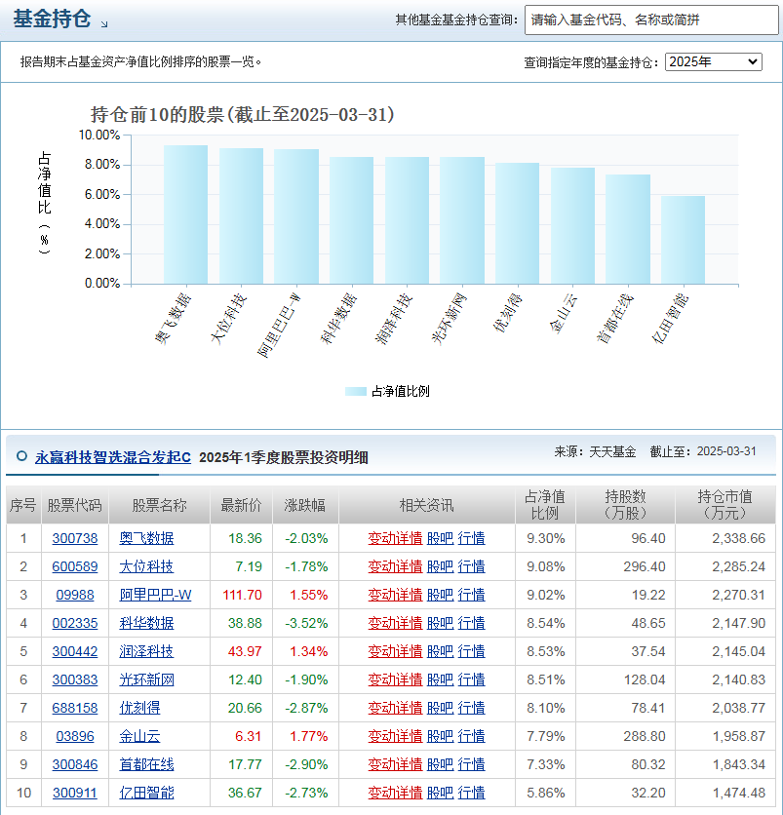The width and height of the screenshot is (783, 815).
Task: Open 优刻得 stock name link
Action: [x=139, y=708]
